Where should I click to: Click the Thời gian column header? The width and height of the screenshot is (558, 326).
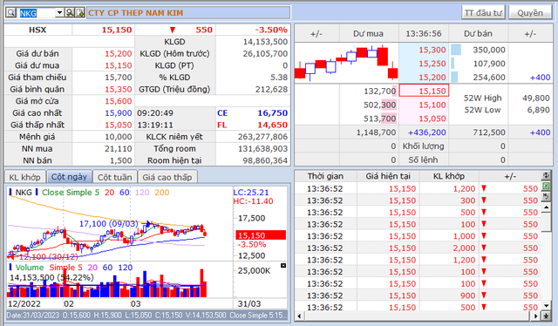click(325, 176)
